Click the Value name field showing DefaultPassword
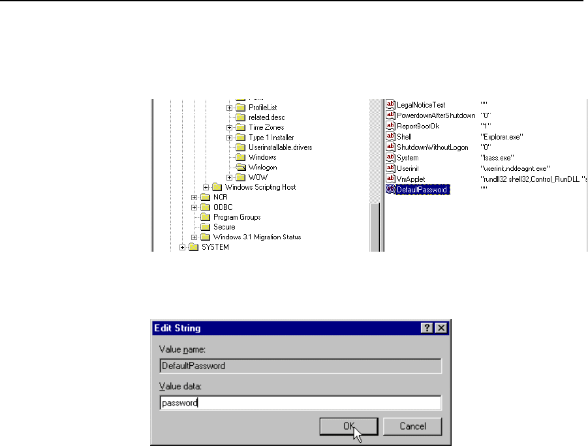Image resolution: width=588 pixels, height=446 pixels. (300, 366)
